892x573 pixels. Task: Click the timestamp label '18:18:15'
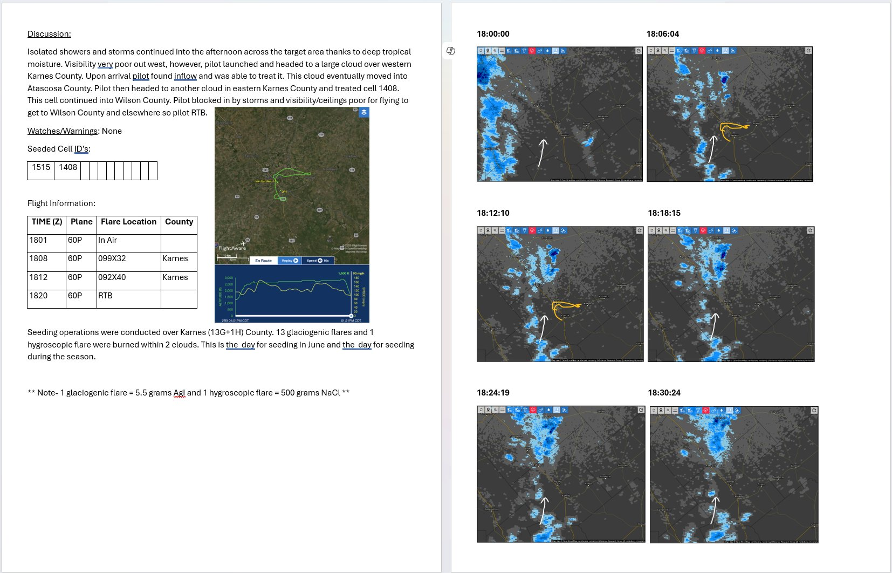point(664,213)
